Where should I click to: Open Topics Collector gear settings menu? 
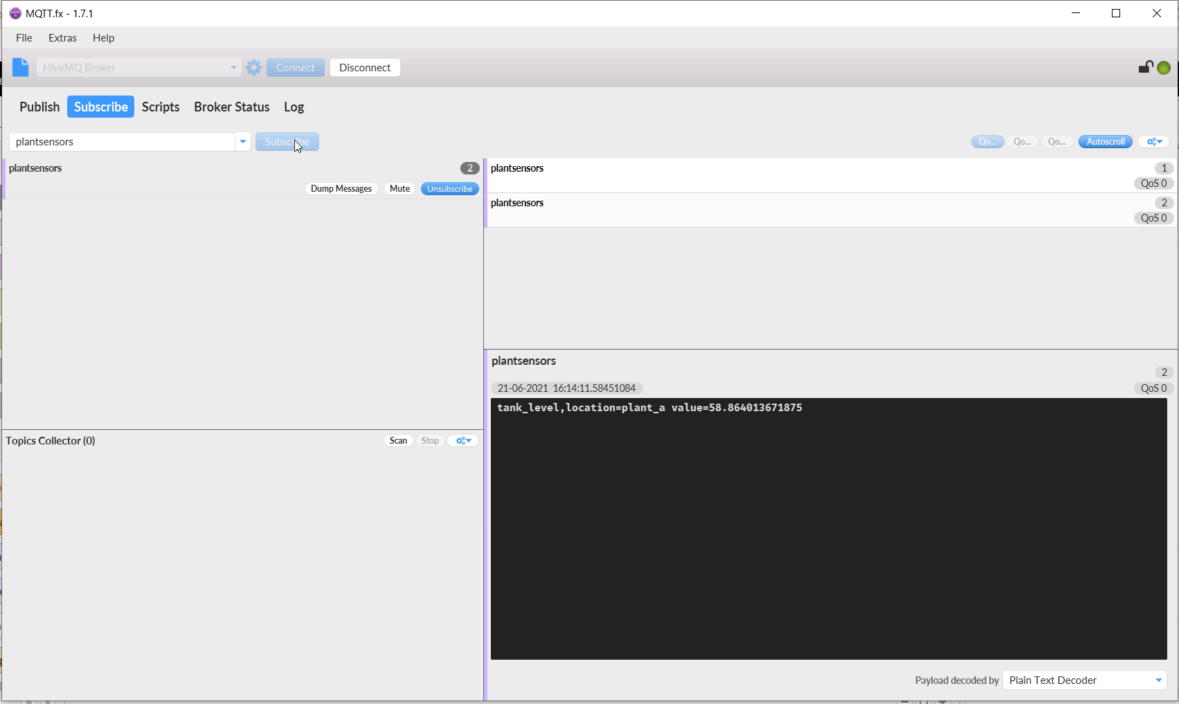[x=463, y=440]
